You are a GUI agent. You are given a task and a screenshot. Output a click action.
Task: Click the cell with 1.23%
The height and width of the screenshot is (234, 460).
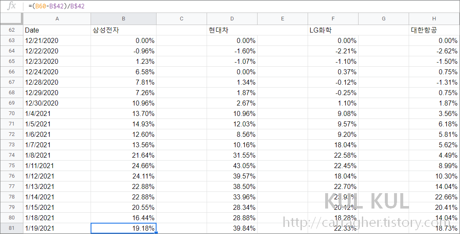(124, 61)
